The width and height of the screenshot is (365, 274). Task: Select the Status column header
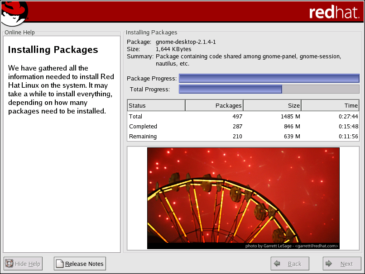coord(156,105)
